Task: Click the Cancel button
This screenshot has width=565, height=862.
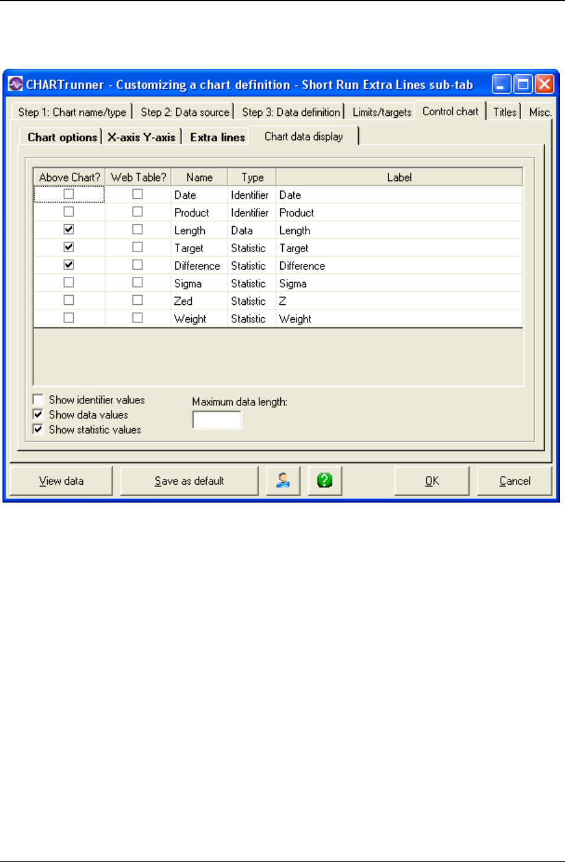Action: click(515, 481)
